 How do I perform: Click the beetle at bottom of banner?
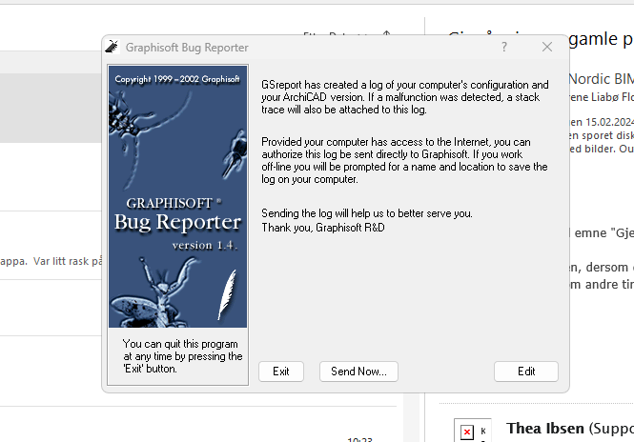point(174,297)
